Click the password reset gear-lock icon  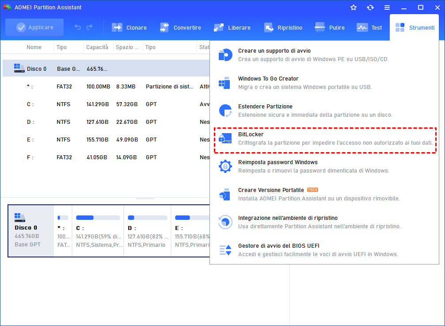225,166
